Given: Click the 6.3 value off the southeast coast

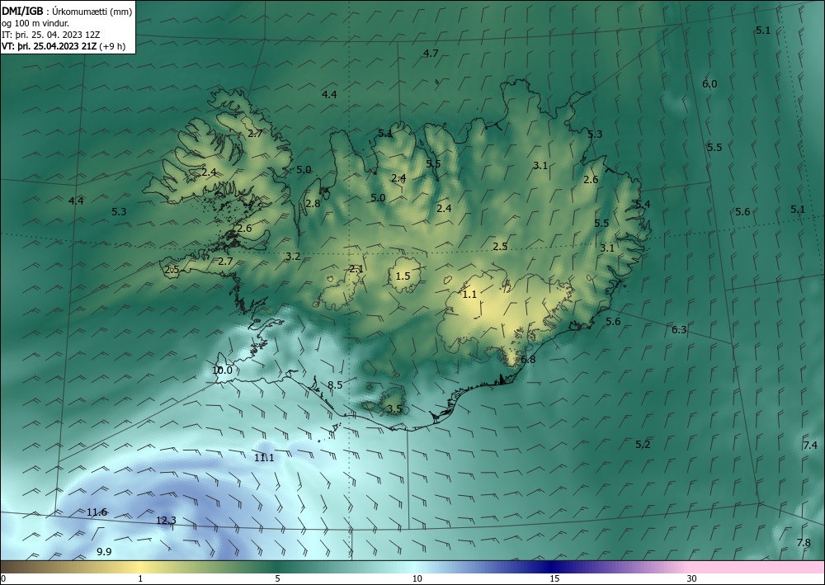Looking at the screenshot, I should [679, 330].
